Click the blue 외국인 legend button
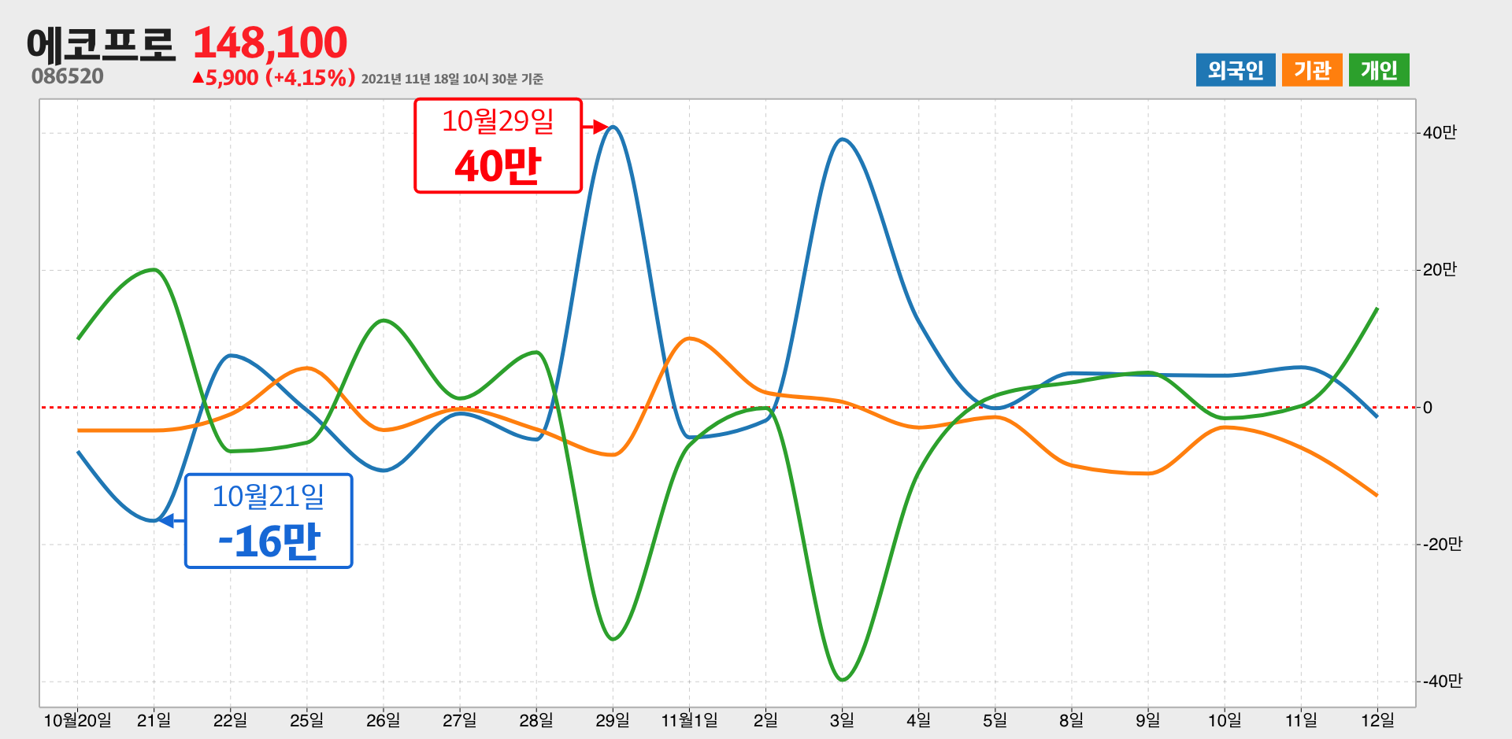Image resolution: width=1512 pixels, height=739 pixels. tap(1235, 70)
